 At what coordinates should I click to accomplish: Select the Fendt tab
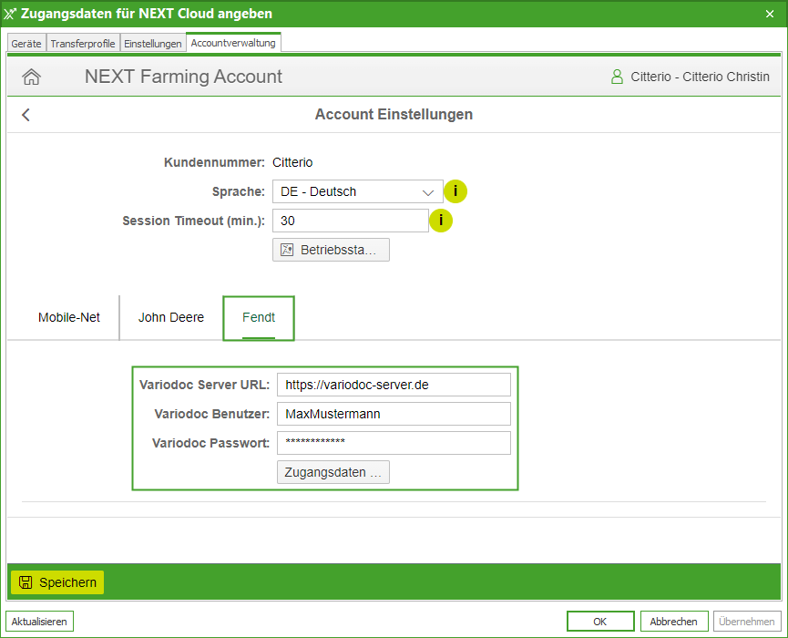point(259,318)
